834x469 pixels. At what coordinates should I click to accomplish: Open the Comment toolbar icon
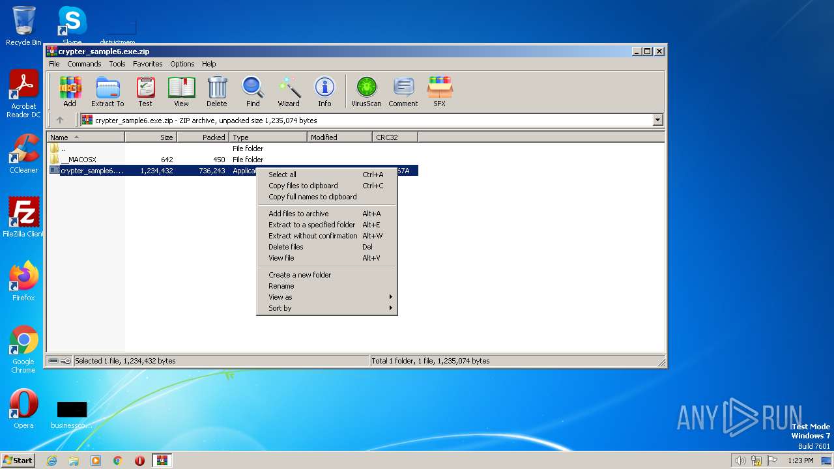(x=403, y=91)
